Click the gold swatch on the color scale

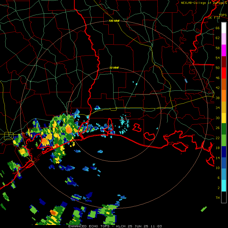pos(224,107)
